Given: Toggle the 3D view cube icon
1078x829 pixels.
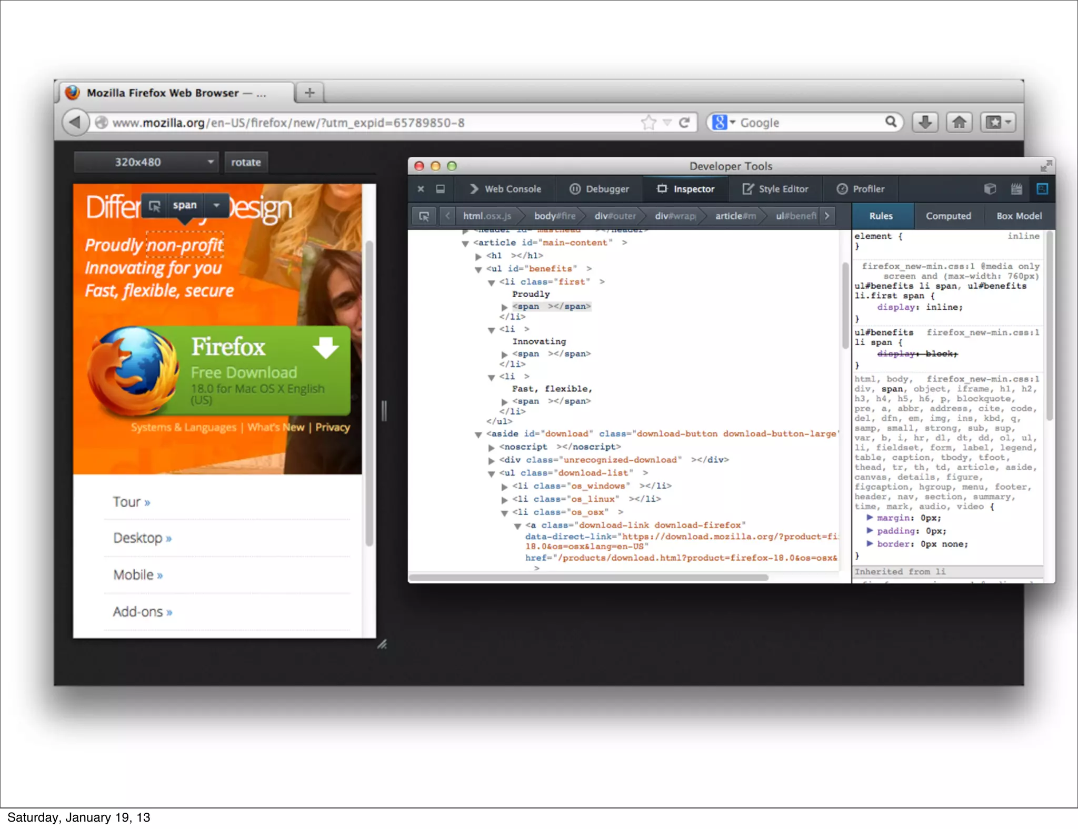Looking at the screenshot, I should [990, 189].
